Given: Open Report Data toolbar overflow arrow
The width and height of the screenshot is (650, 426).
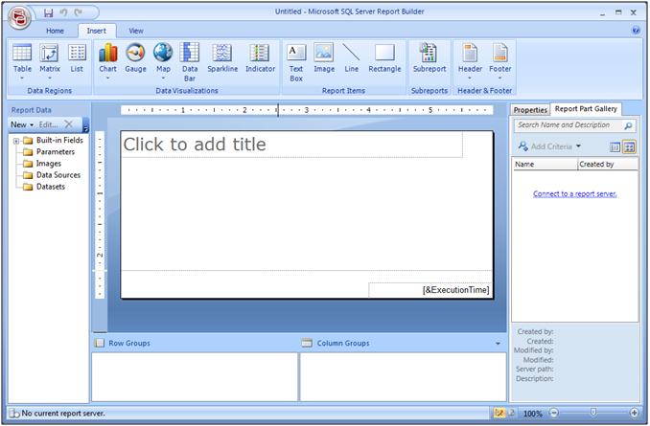Looking at the screenshot, I should (85, 124).
